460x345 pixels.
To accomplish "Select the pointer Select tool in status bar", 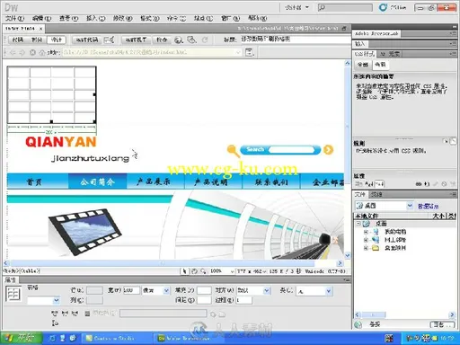I will 184,271.
